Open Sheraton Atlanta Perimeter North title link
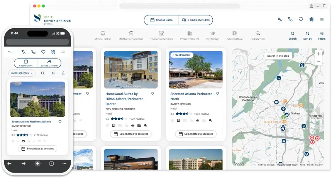The image size is (332, 178). tap(191, 96)
